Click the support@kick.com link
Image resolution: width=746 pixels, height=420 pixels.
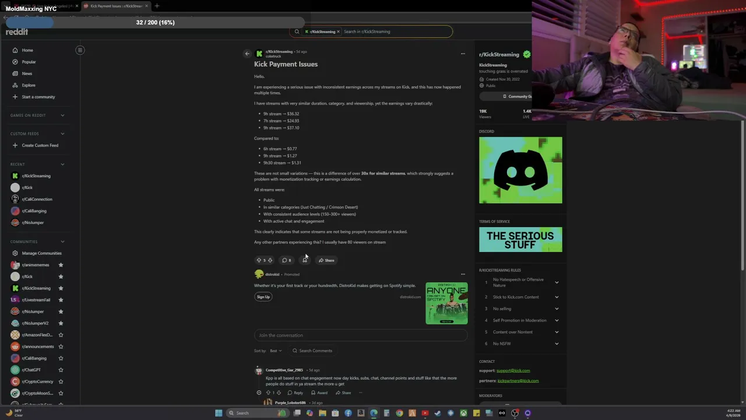point(513,370)
